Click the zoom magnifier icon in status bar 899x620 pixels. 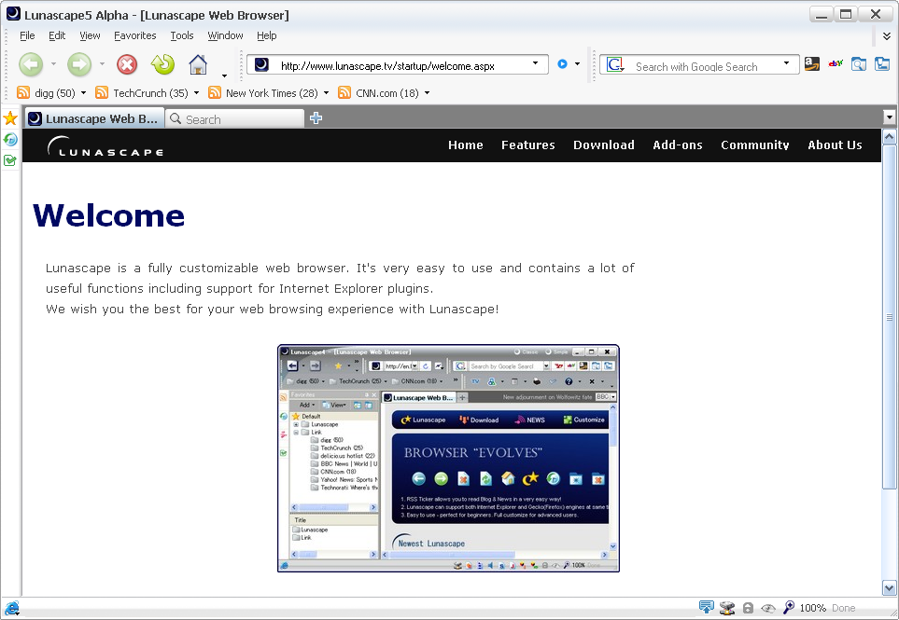point(789,608)
